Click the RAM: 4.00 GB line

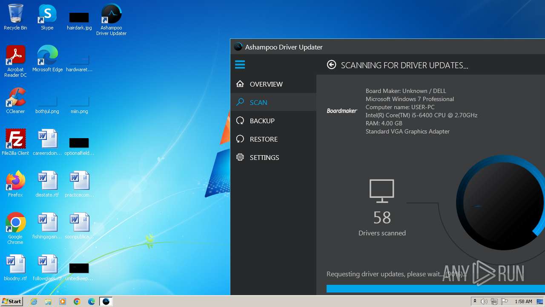[x=384, y=123]
